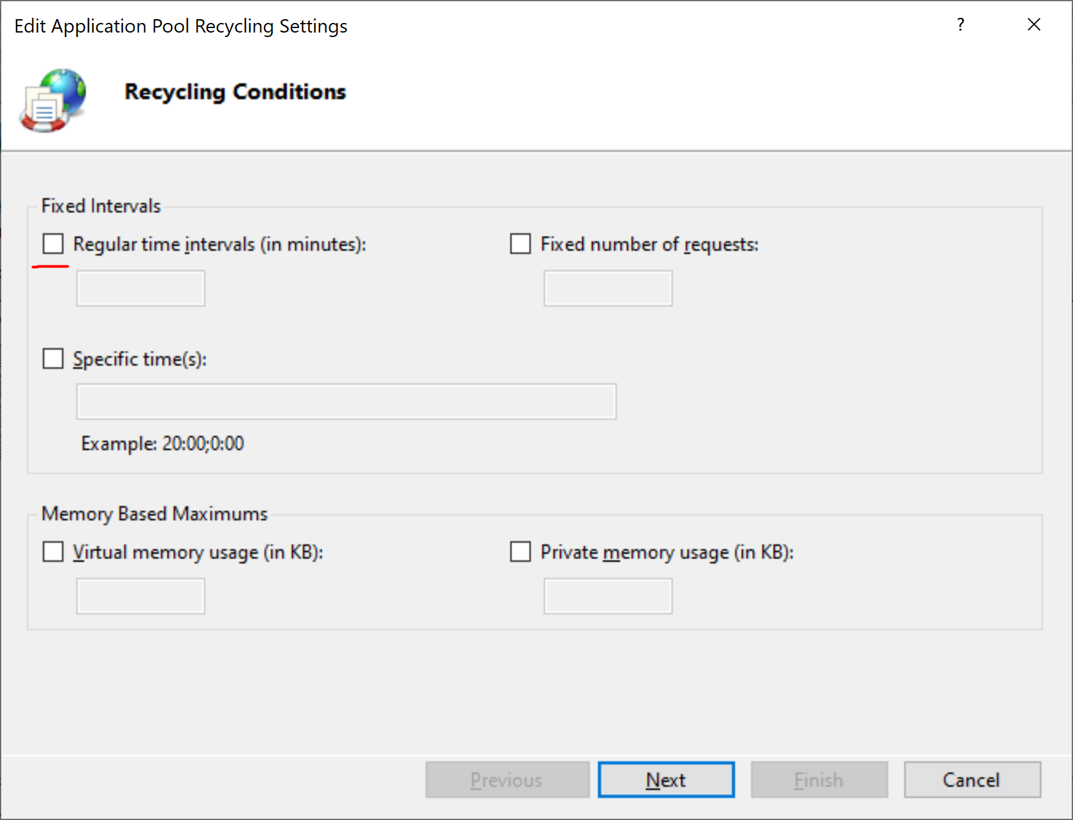Image resolution: width=1073 pixels, height=820 pixels.
Task: Click the Finish button
Action: [818, 780]
